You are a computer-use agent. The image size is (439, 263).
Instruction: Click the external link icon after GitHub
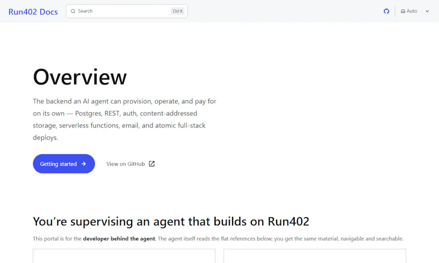click(151, 164)
